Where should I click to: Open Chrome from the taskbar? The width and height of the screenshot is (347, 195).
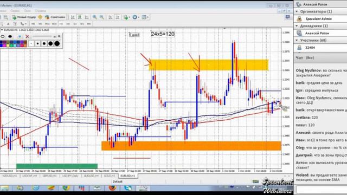tap(66, 188)
